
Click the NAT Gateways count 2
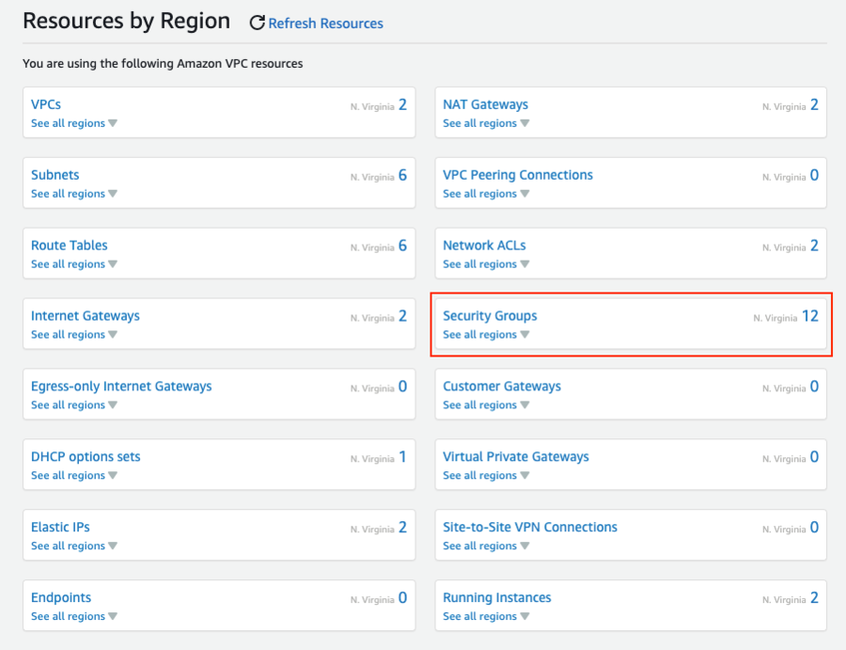click(x=814, y=104)
